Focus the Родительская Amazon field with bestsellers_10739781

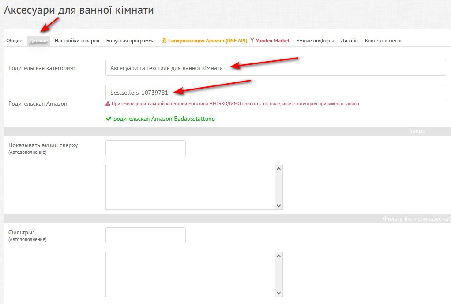[x=275, y=93]
